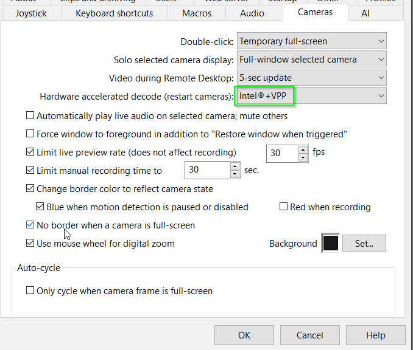413x350 pixels.
Task: Select the Cameras tab
Action: click(x=316, y=12)
